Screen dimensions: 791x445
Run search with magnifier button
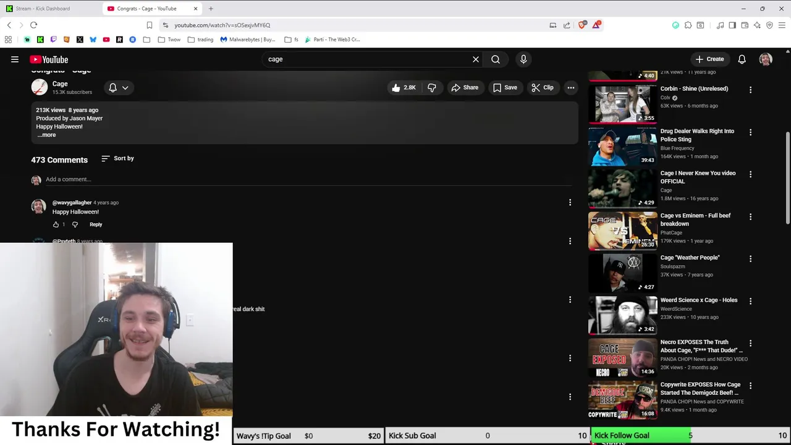point(496,59)
